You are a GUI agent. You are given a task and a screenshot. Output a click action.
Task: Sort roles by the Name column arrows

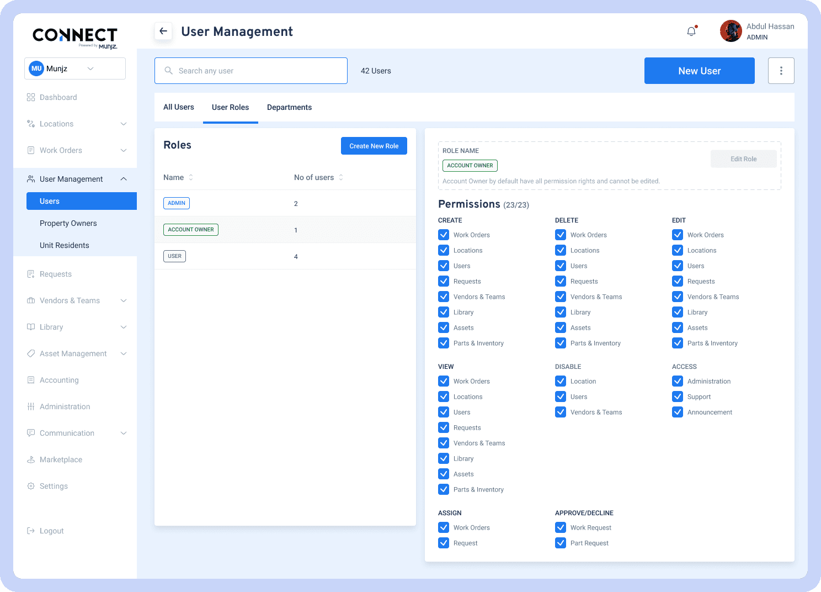pos(191,177)
